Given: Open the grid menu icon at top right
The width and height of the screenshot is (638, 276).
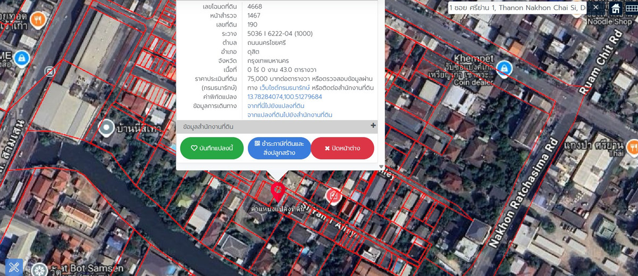Looking at the screenshot, I should coord(631,8).
